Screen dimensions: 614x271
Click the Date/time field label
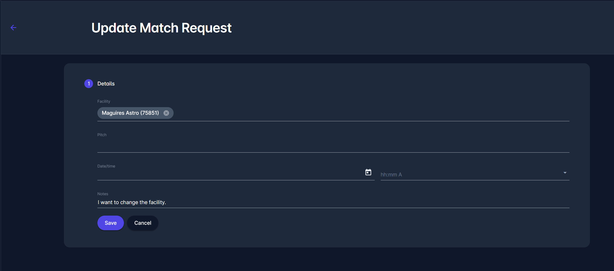pos(106,166)
